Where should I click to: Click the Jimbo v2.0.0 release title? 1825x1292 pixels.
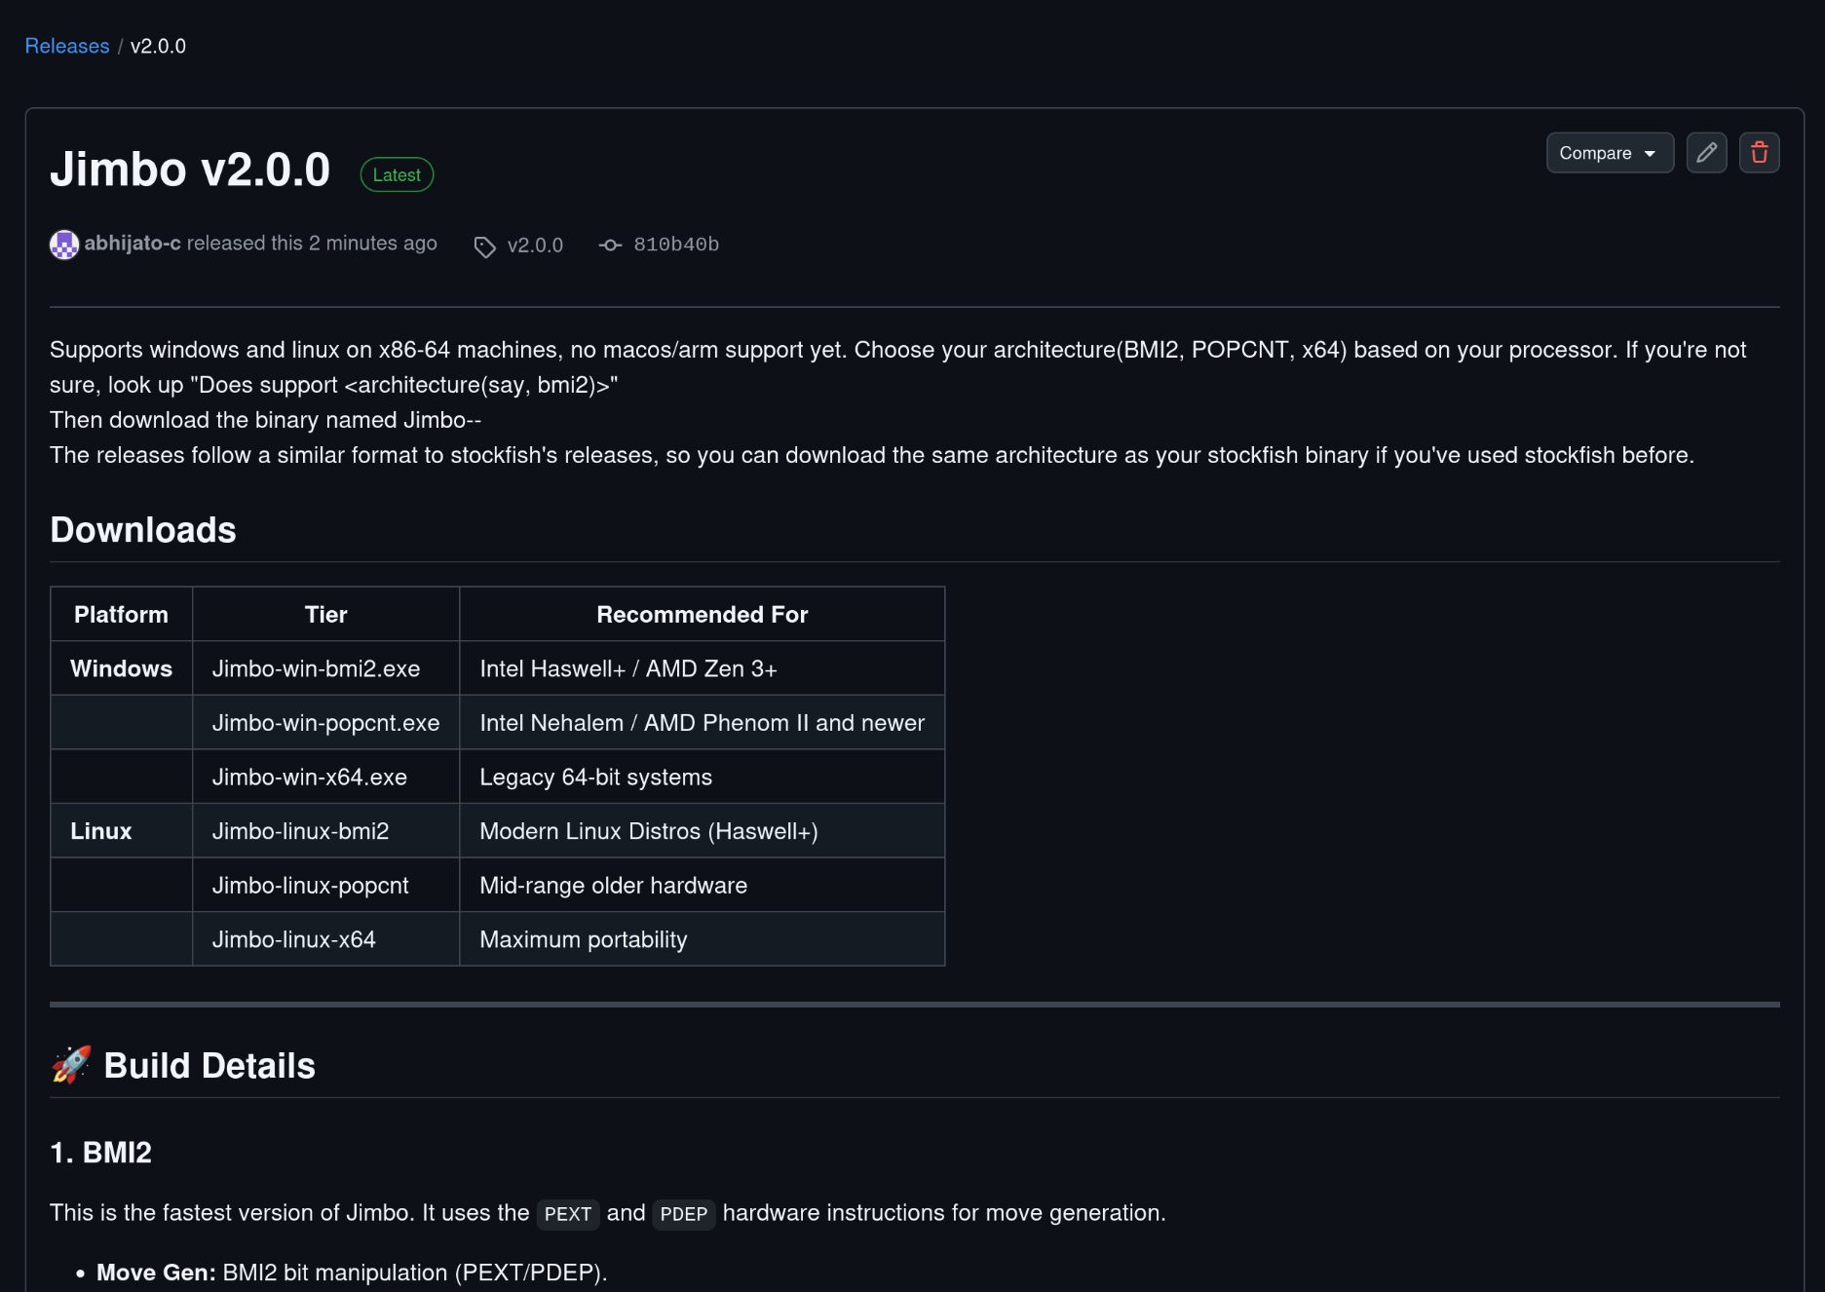coord(190,170)
